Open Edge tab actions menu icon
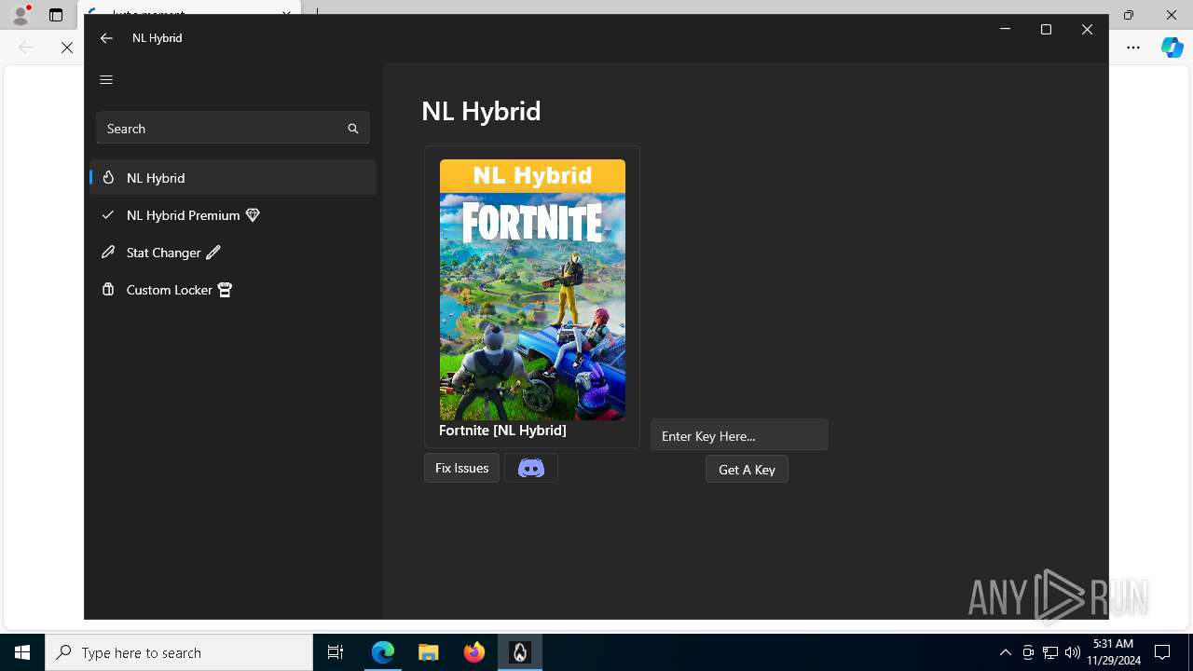The height and width of the screenshot is (671, 1193). point(56,15)
